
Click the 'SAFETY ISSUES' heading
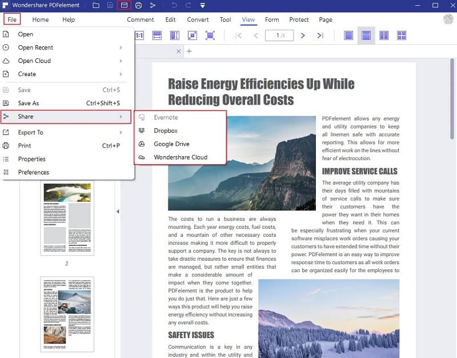(x=191, y=335)
